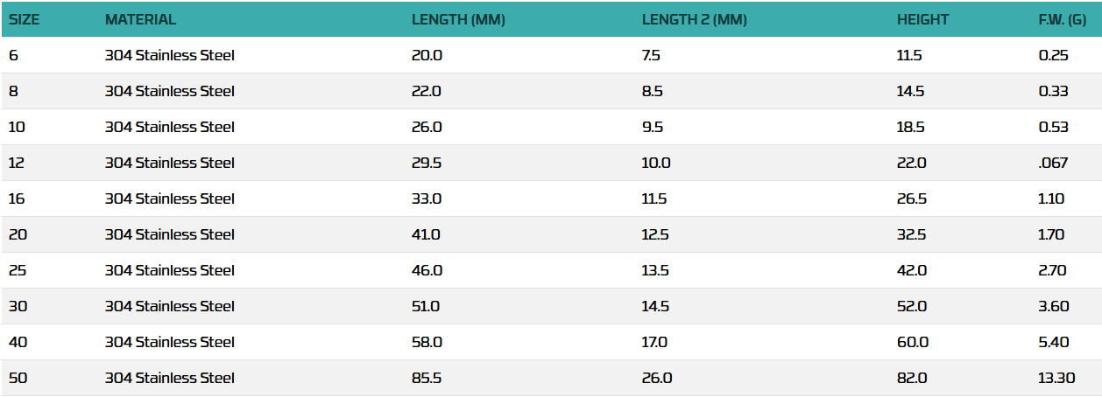
Task: Click the 29.5 length value
Action: pos(427,164)
